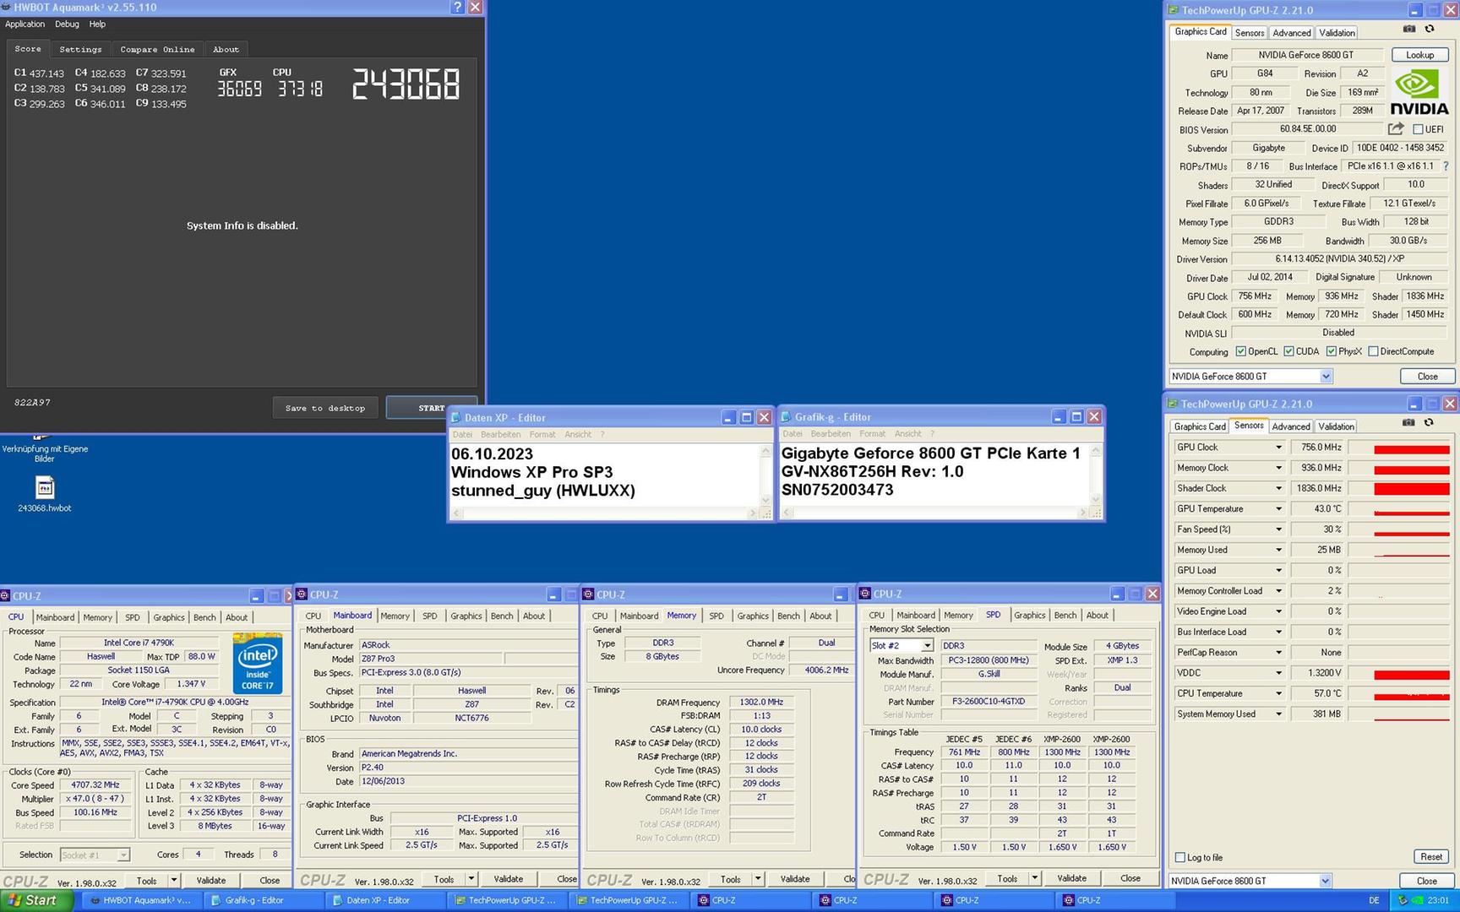1460x912 pixels.
Task: Click GPU-Z Sensors window refresh icon
Action: [1430, 422]
